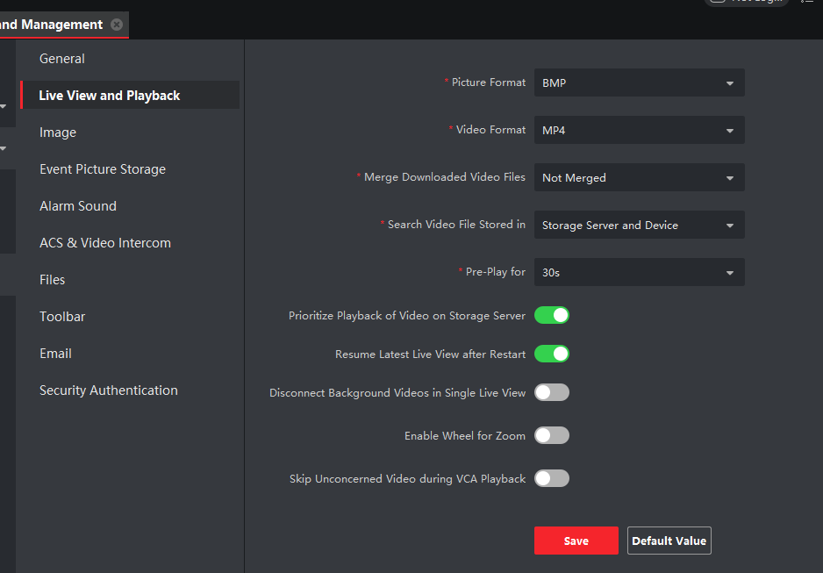Disable Prioritize Playback of Video on Storage Server

coord(552,315)
